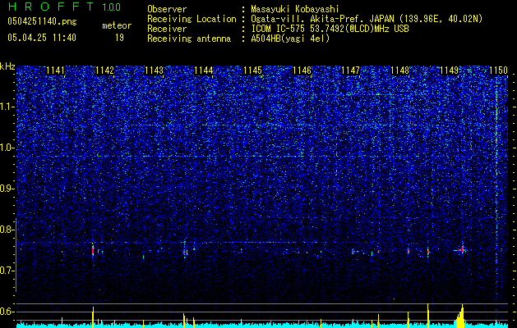
Task: Click the A504HB(yagi 4el) antenna text
Action: coord(290,39)
